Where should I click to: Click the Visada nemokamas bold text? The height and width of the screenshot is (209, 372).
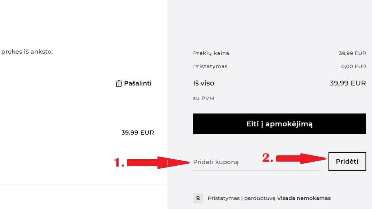click(x=304, y=198)
